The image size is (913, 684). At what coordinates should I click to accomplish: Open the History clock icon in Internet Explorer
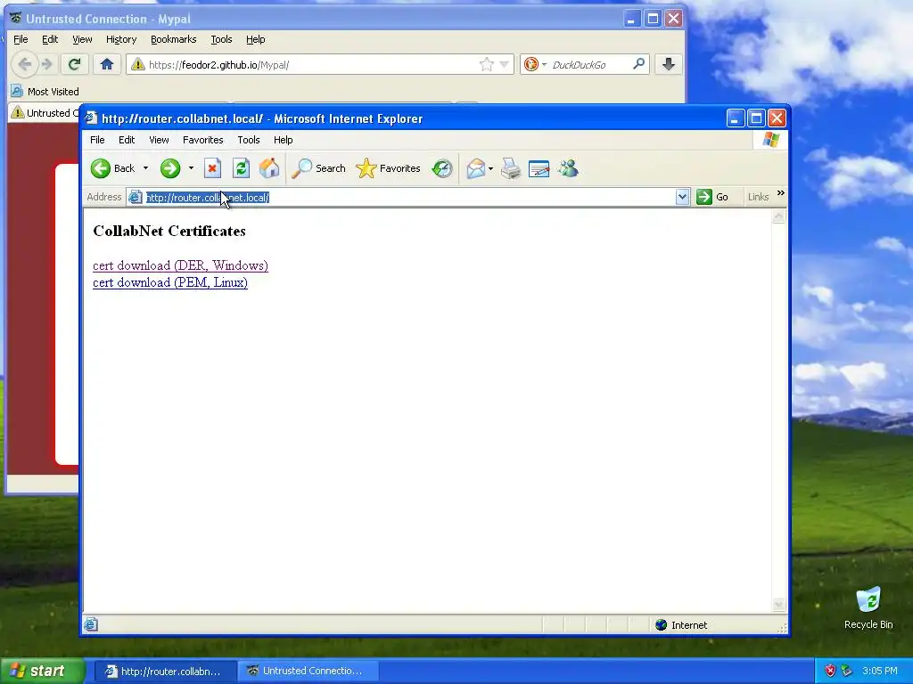click(442, 168)
